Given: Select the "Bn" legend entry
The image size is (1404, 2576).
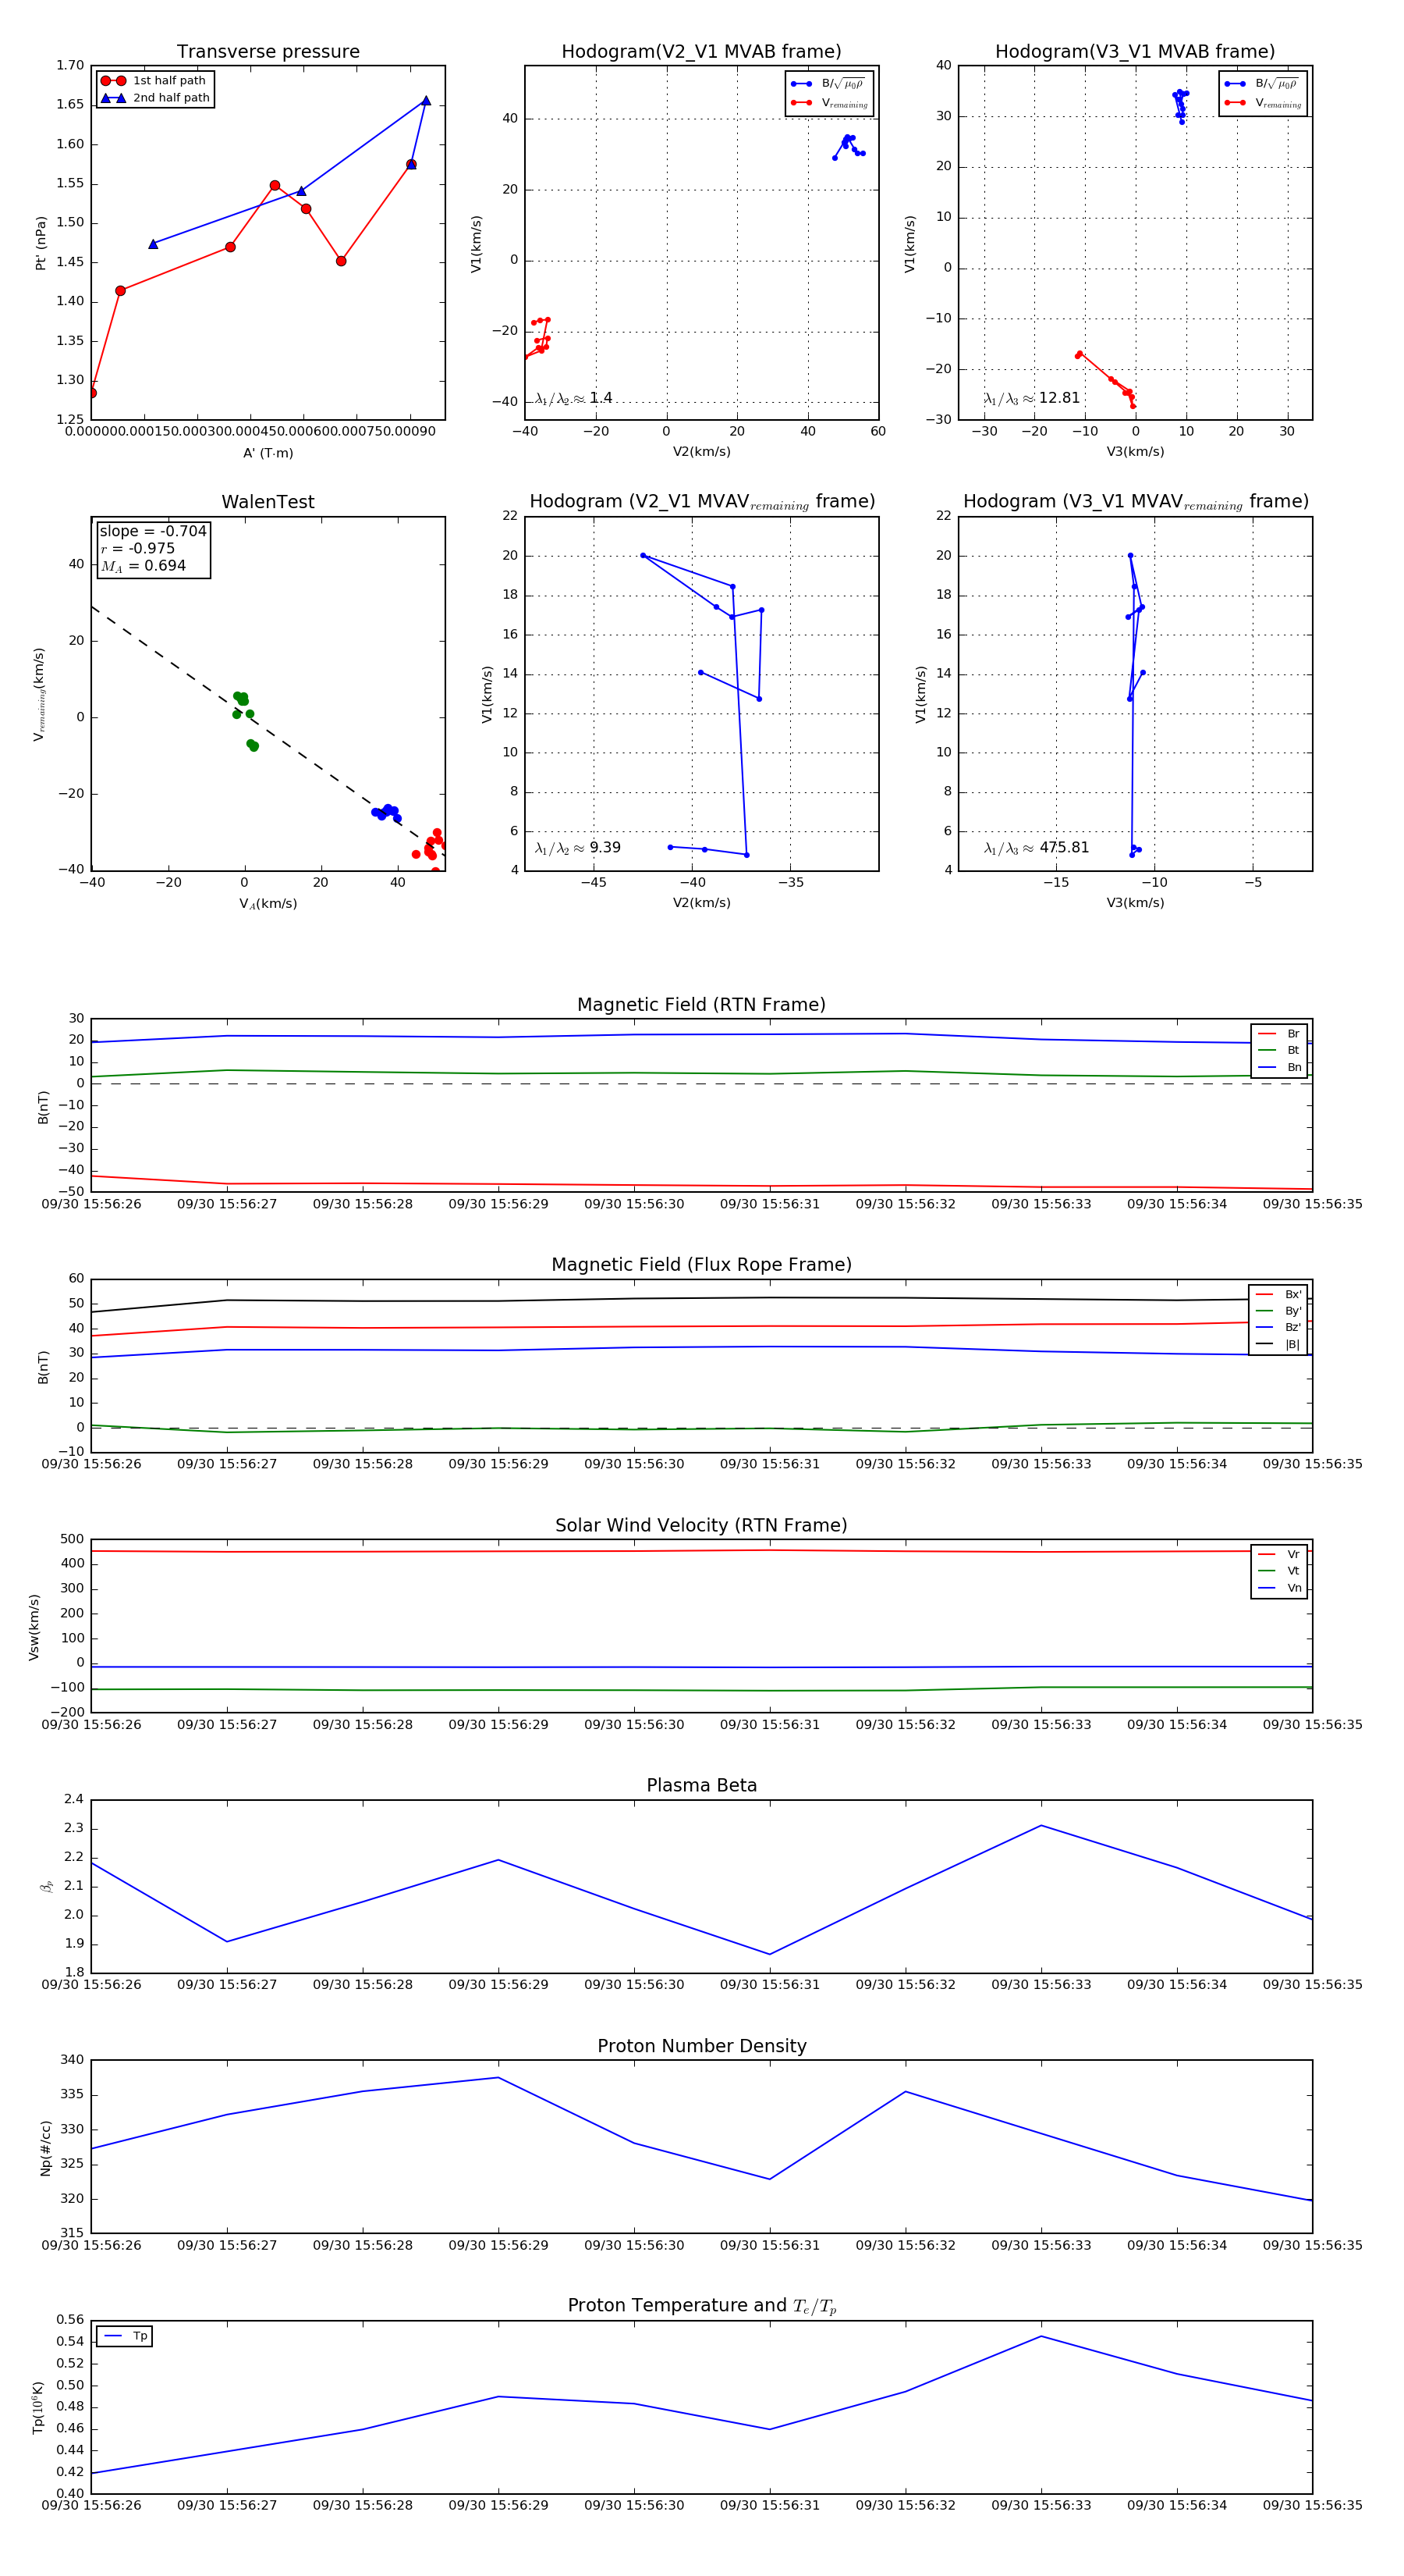Looking at the screenshot, I should tap(1279, 1067).
